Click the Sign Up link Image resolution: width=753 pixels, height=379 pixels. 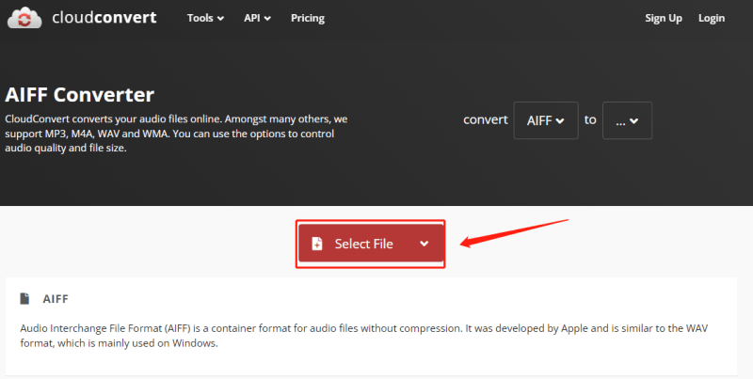664,18
